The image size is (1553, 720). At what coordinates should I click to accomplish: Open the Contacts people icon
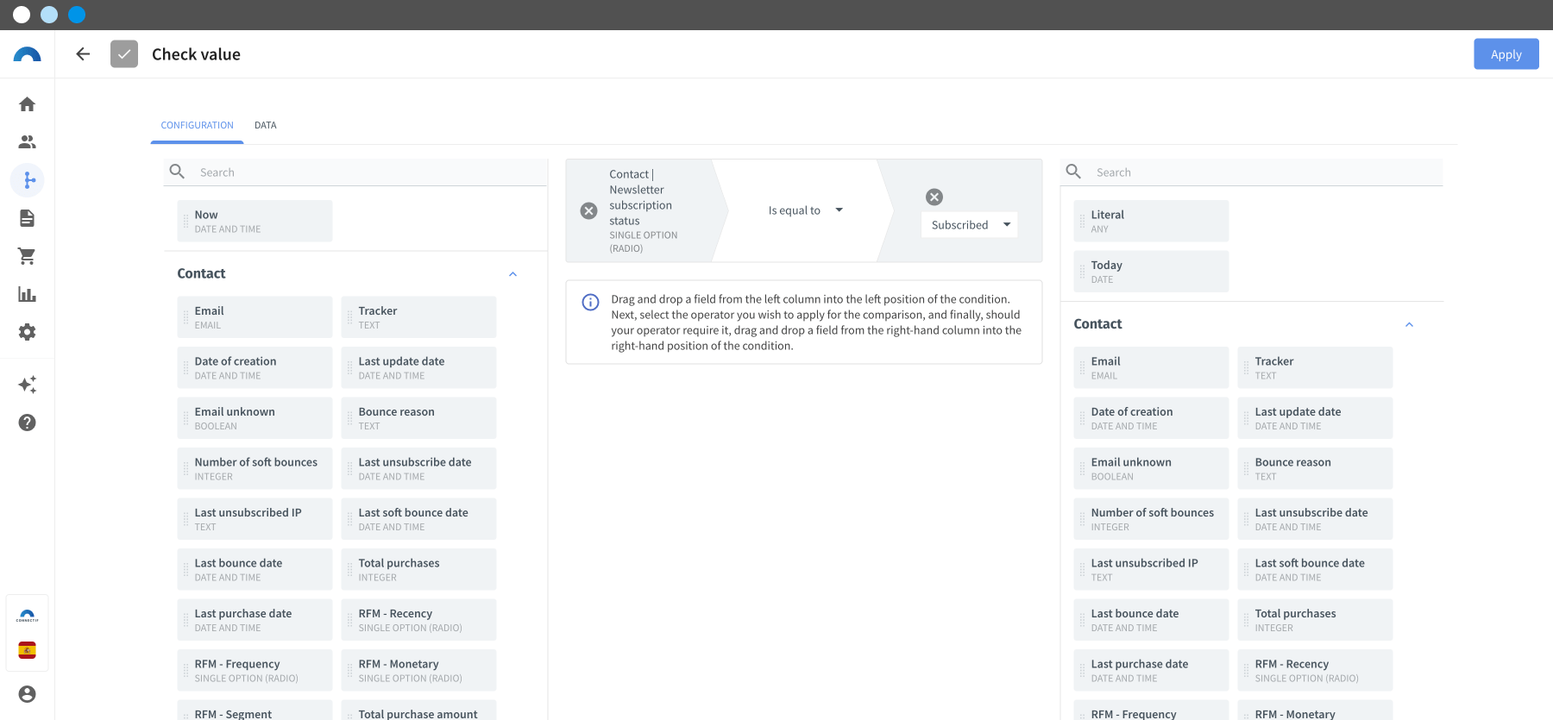(x=27, y=142)
